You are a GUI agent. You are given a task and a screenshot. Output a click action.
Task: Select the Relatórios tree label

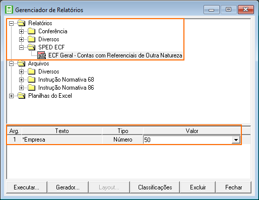click(x=40, y=23)
